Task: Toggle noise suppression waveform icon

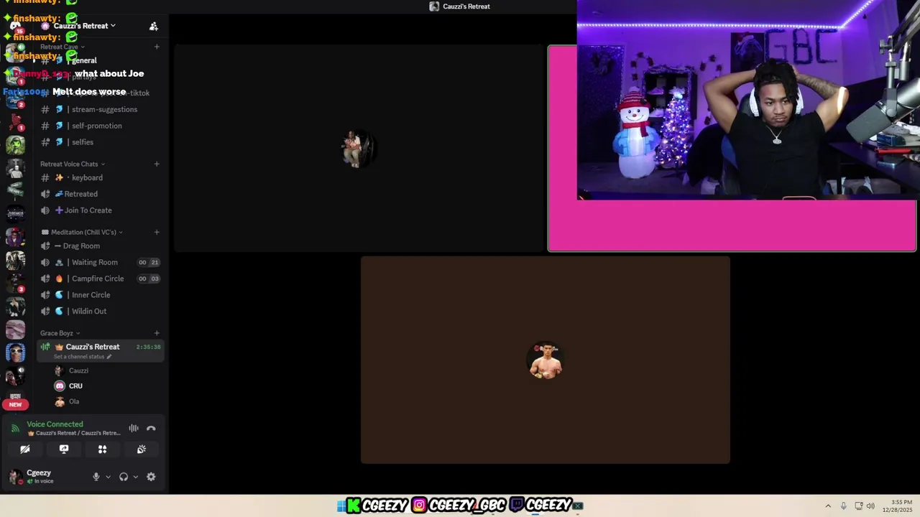Action: tap(134, 429)
